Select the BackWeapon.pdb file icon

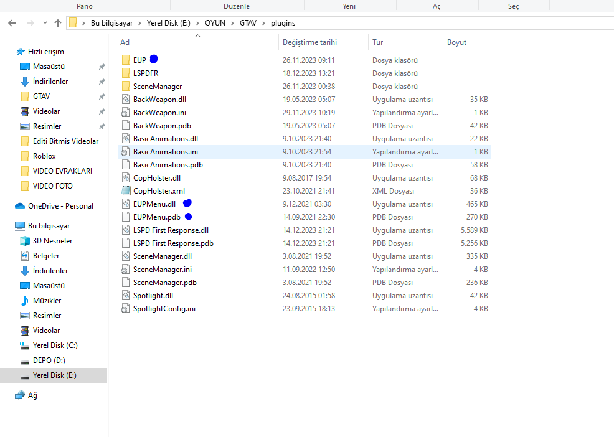pyautogui.click(x=126, y=125)
